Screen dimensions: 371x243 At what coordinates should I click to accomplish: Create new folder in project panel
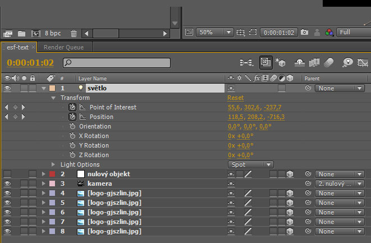pos(21,33)
